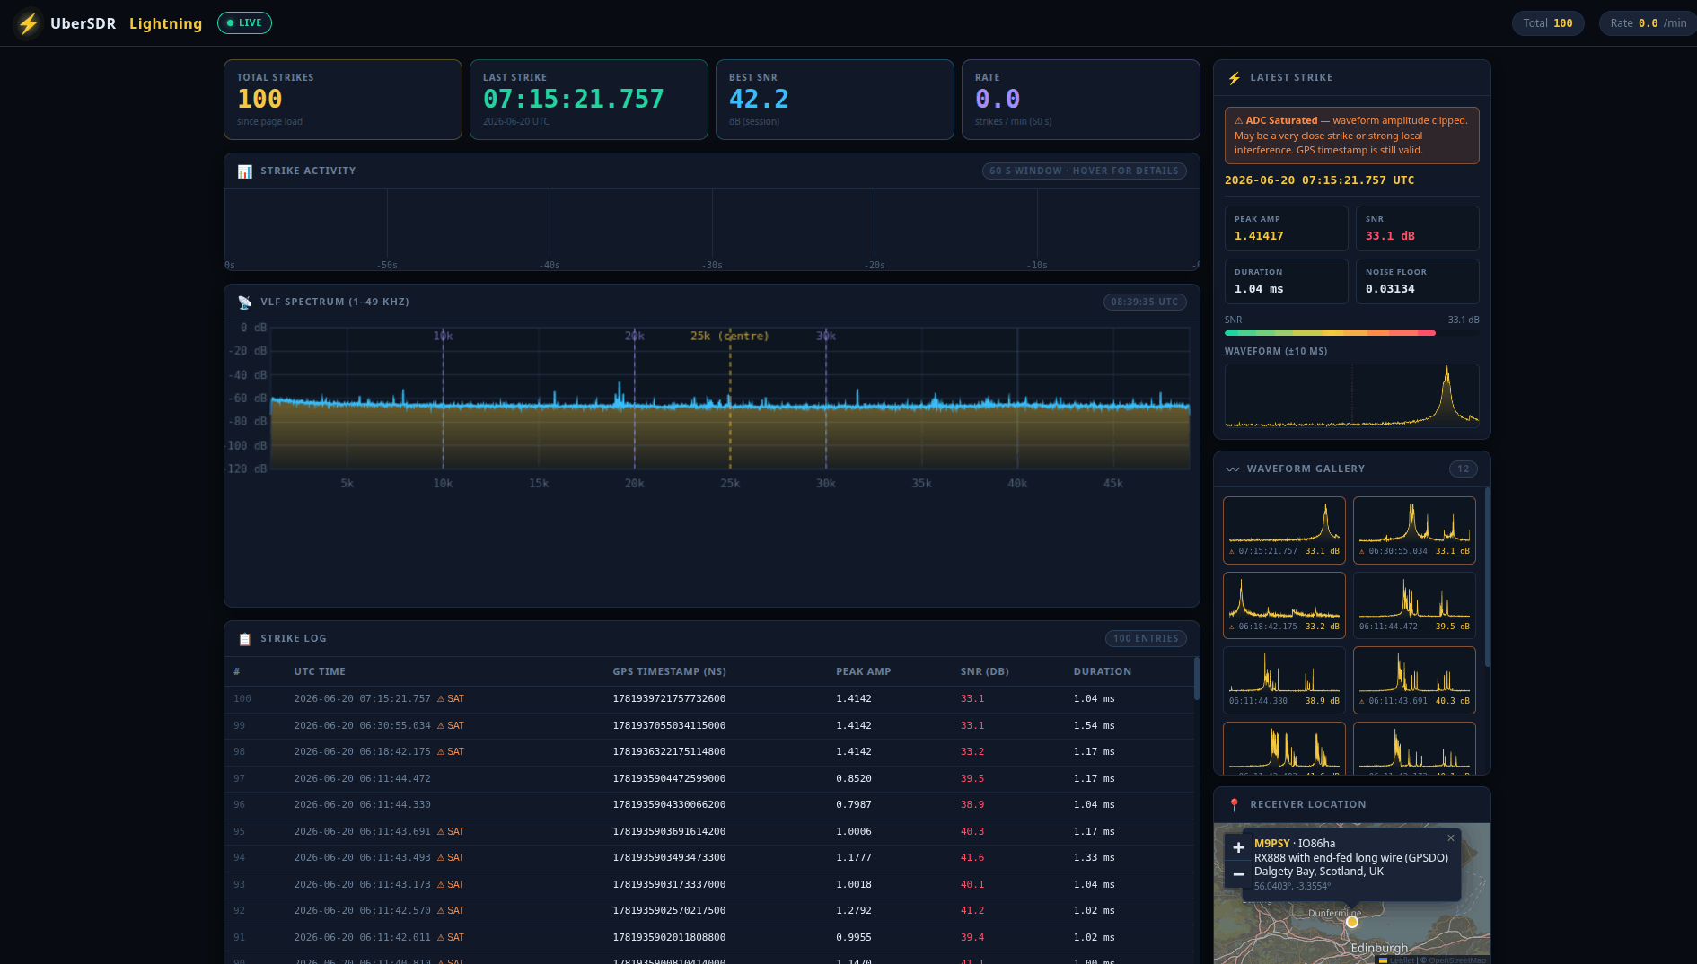Click the 08:39:35 UTC spectrum badge
Screen dimensions: 1697x964
(1145, 302)
